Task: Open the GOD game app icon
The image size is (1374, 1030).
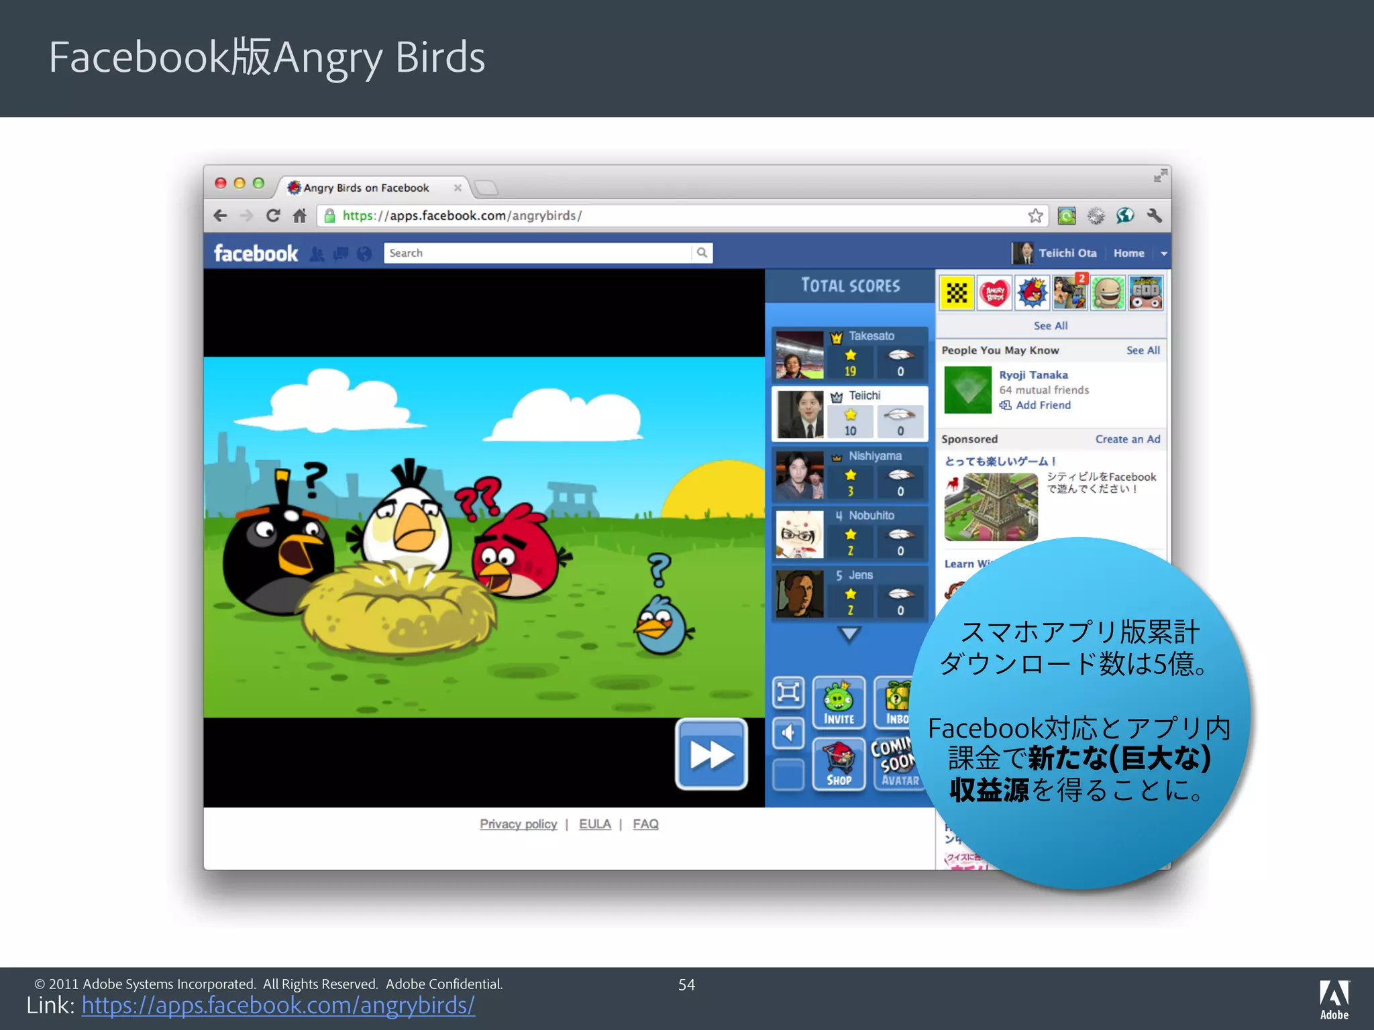Action: click(1145, 293)
